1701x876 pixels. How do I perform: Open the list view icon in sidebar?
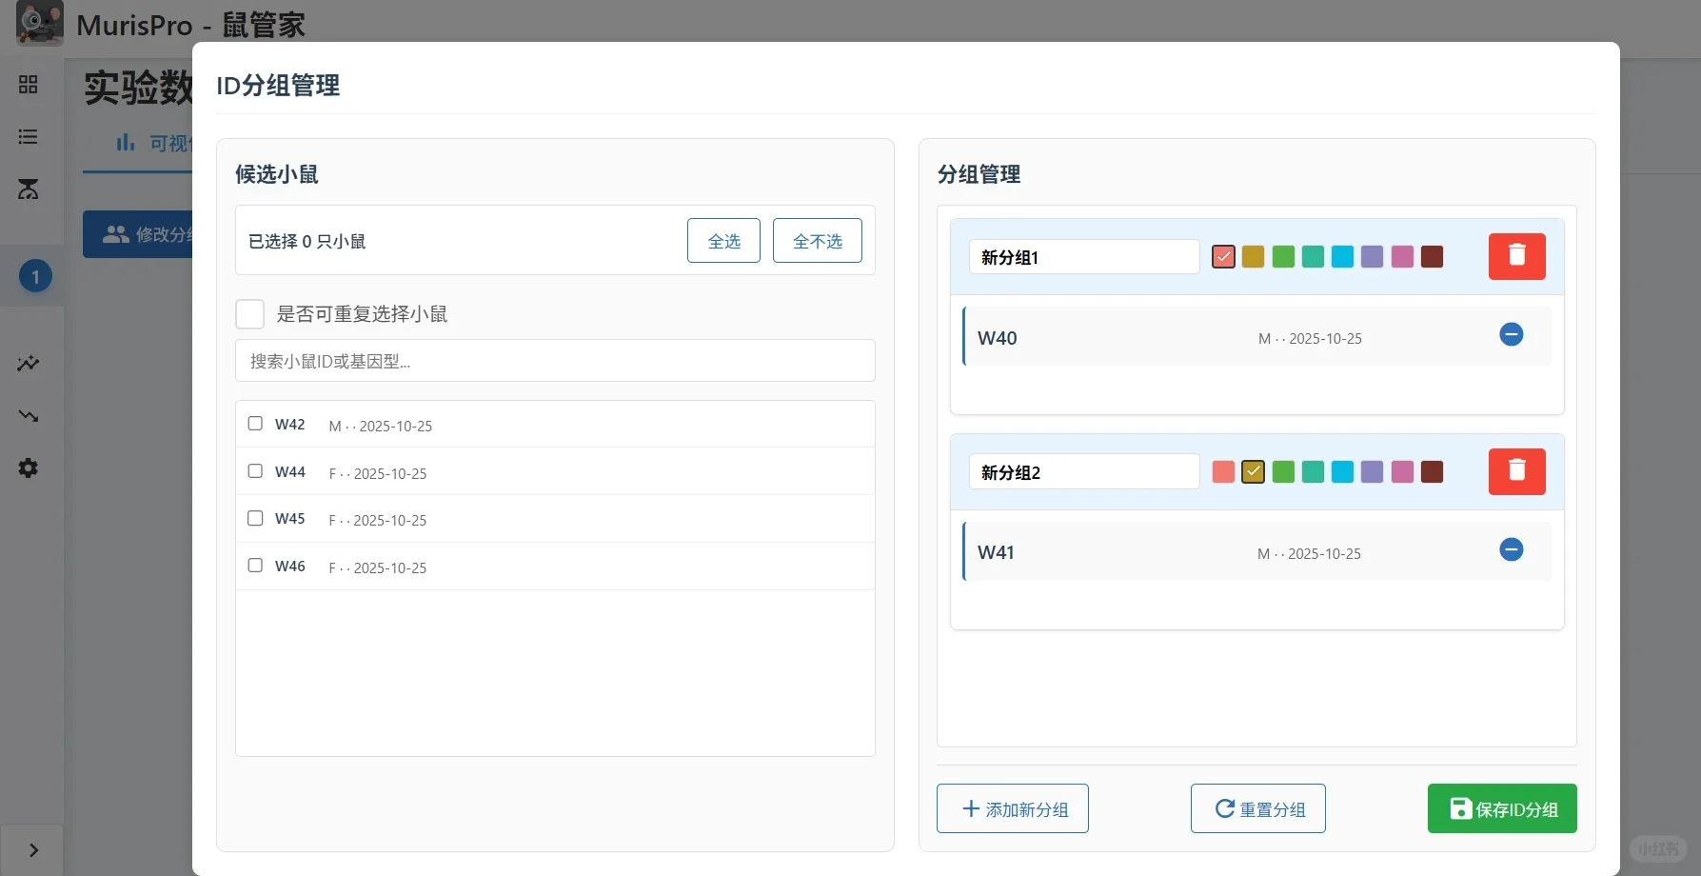pos(29,137)
